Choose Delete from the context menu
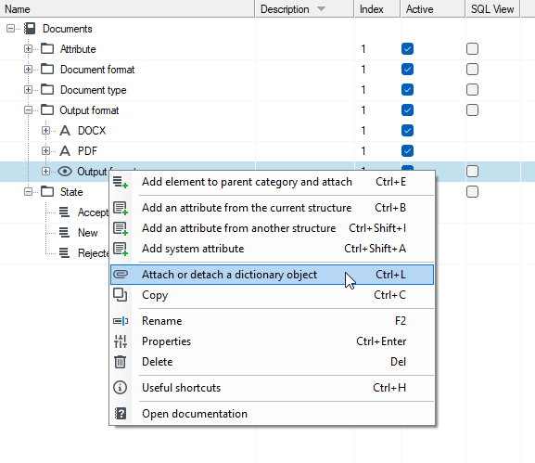The image size is (535, 463). coord(273,362)
